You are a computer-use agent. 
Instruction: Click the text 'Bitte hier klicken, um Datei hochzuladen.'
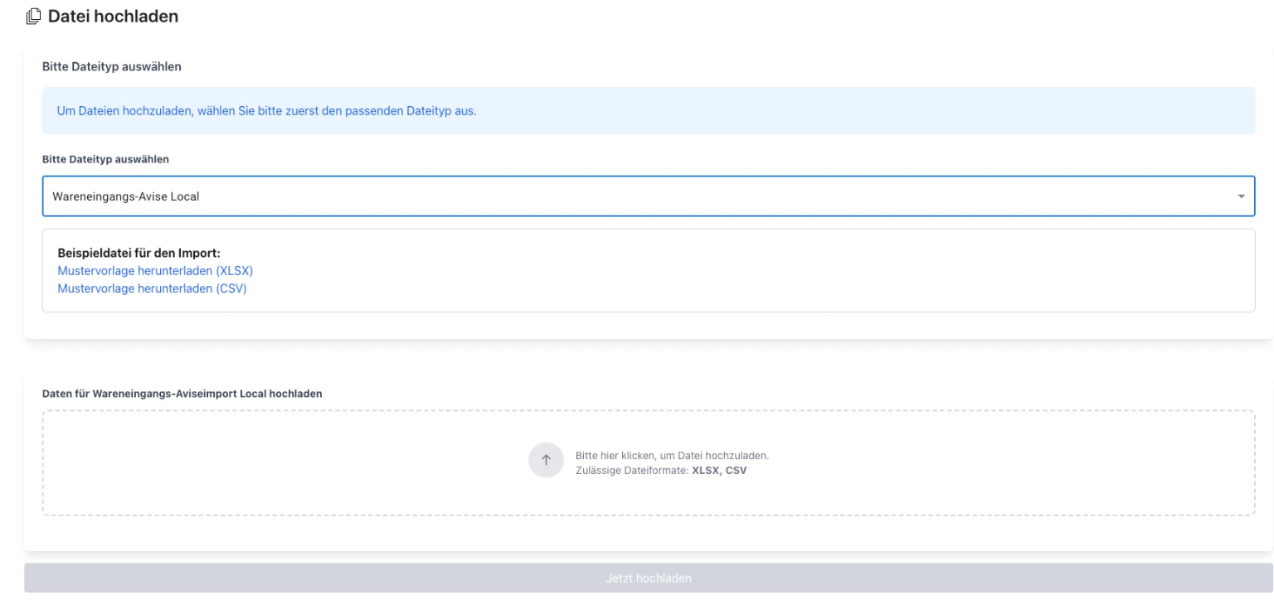click(672, 456)
